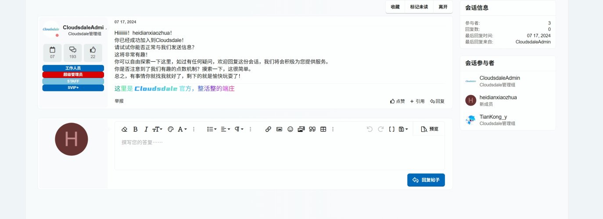This screenshot has width=603, height=219.
Task: Insert a table into the reply
Action: [323, 129]
